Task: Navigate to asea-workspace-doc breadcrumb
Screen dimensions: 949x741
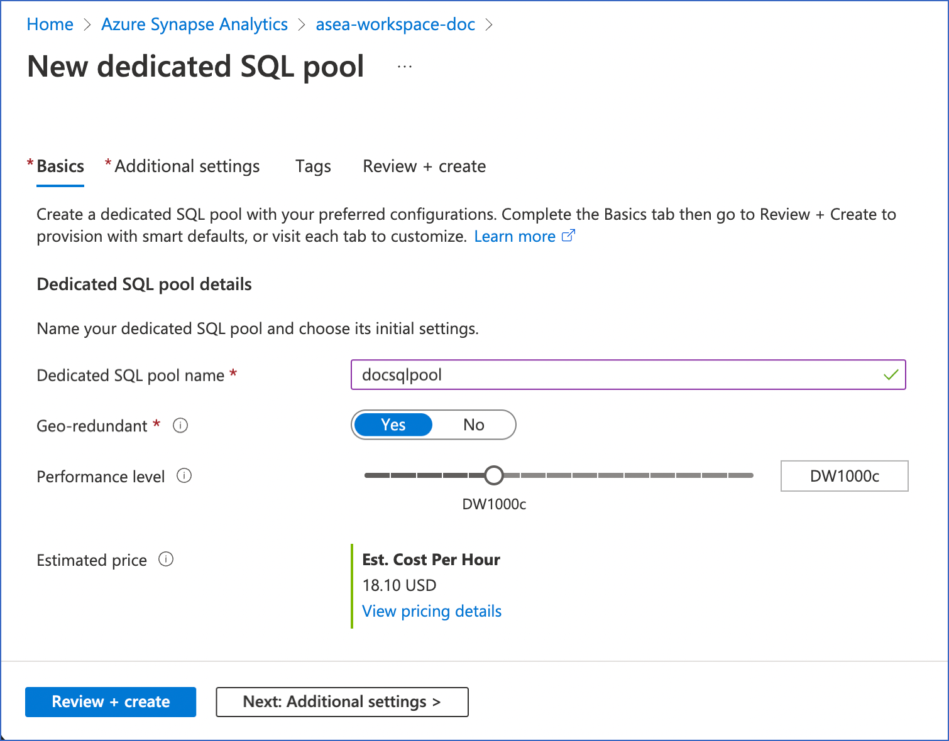Action: click(x=395, y=24)
